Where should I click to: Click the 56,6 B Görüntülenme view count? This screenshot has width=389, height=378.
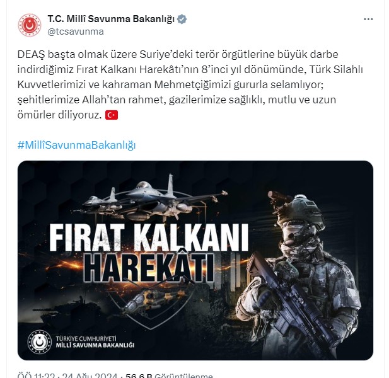169,375
